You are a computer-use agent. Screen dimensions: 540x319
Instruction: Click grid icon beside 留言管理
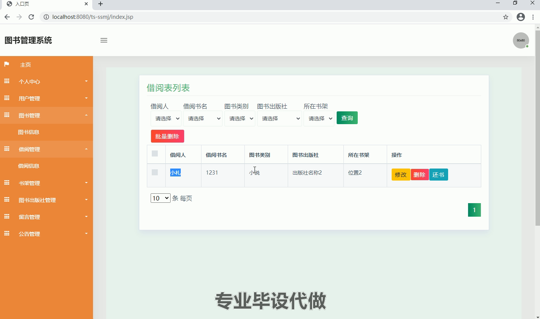tap(7, 217)
